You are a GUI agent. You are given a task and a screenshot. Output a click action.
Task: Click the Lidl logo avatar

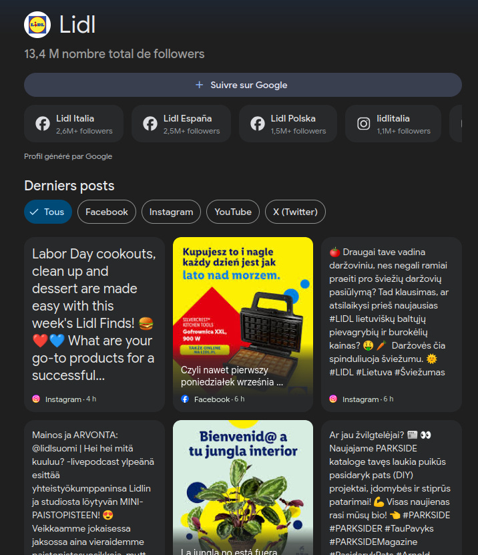[x=37, y=25]
